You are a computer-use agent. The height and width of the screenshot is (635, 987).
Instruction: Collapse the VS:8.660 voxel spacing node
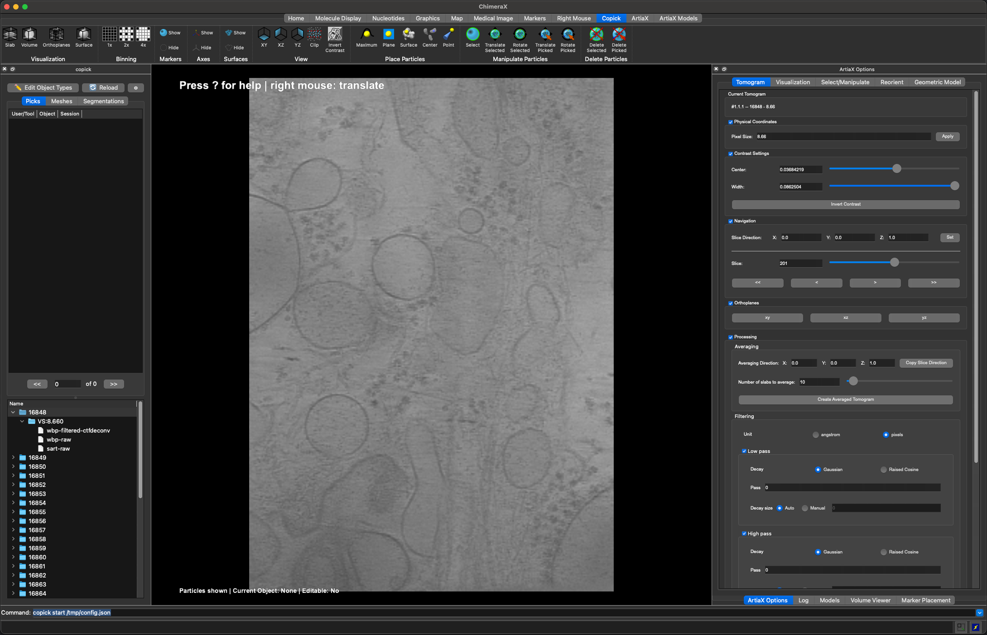(22, 421)
